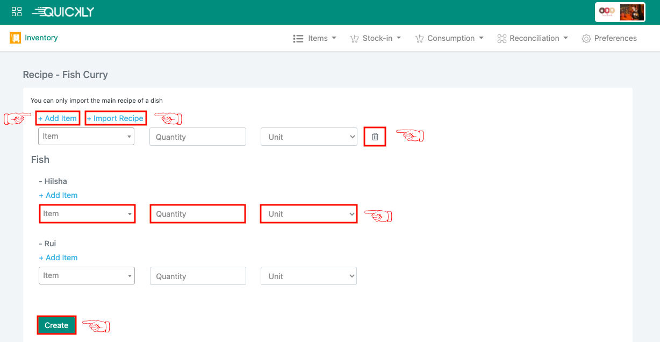Add an item under Rui
The width and height of the screenshot is (660, 342).
(x=58, y=258)
